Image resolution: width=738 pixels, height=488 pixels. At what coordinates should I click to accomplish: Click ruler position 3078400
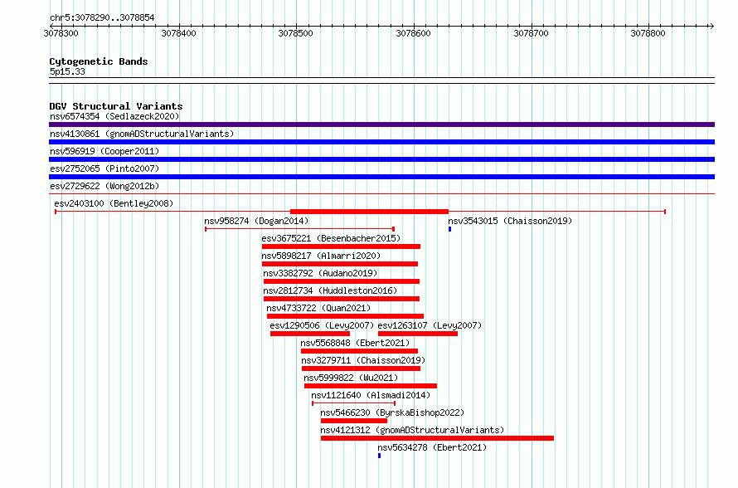pos(178,33)
